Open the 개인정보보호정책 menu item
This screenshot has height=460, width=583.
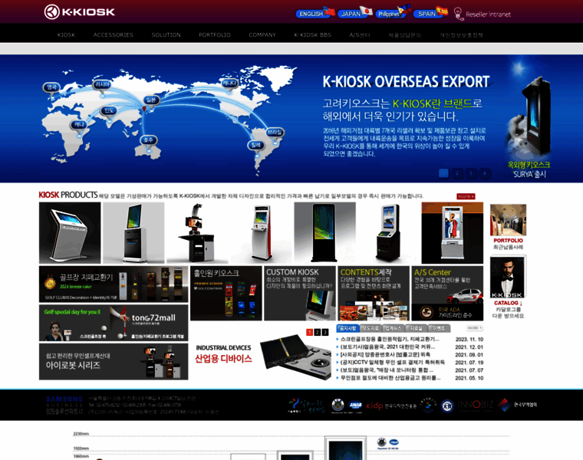pos(461,34)
